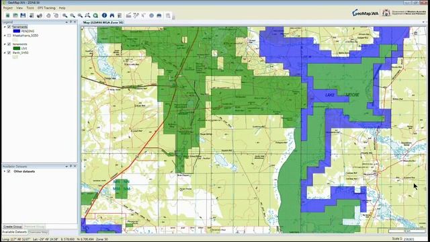Click the pencil-like drawing tool icon after ruler
The height and width of the screenshot is (242, 430).
tap(136, 15)
